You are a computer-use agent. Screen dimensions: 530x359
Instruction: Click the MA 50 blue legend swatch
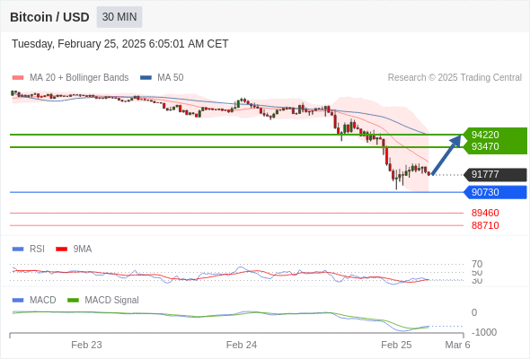pos(146,78)
